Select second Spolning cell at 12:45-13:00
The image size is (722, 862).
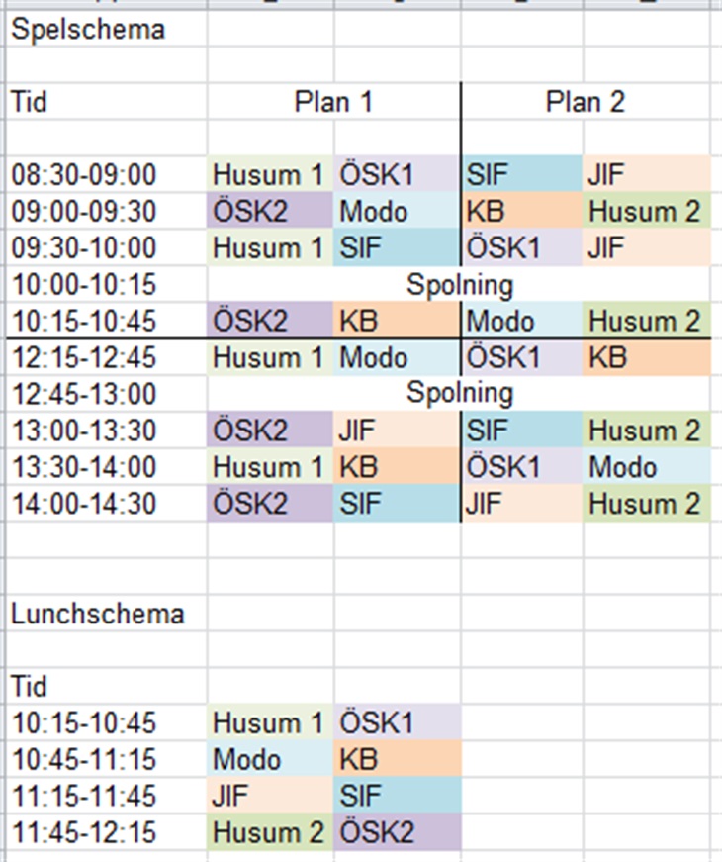(459, 393)
